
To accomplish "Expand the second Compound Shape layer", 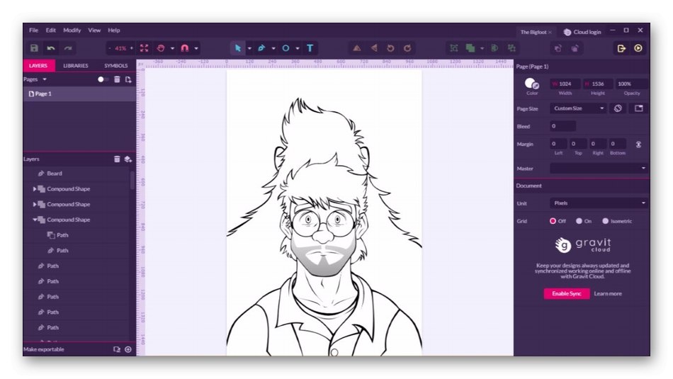I will [x=34, y=204].
